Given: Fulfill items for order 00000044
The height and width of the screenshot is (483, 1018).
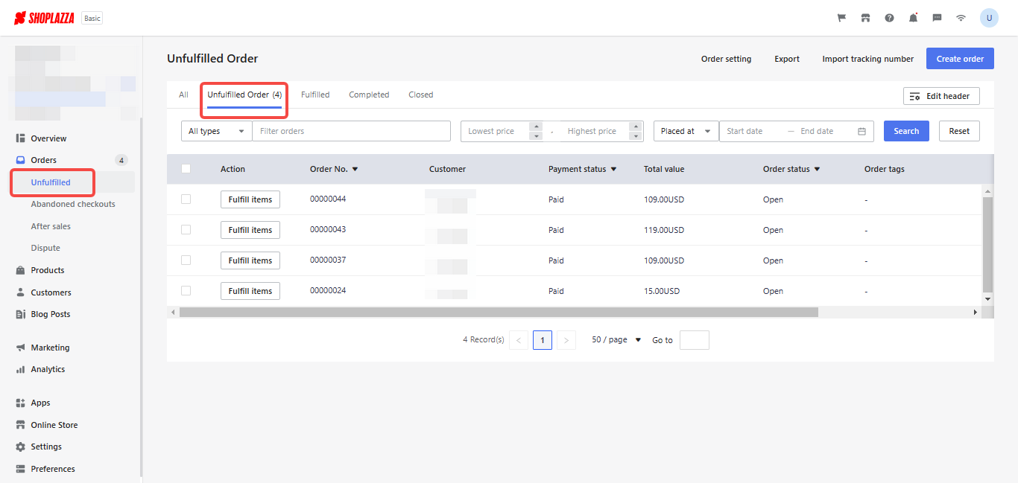Looking at the screenshot, I should coord(250,199).
